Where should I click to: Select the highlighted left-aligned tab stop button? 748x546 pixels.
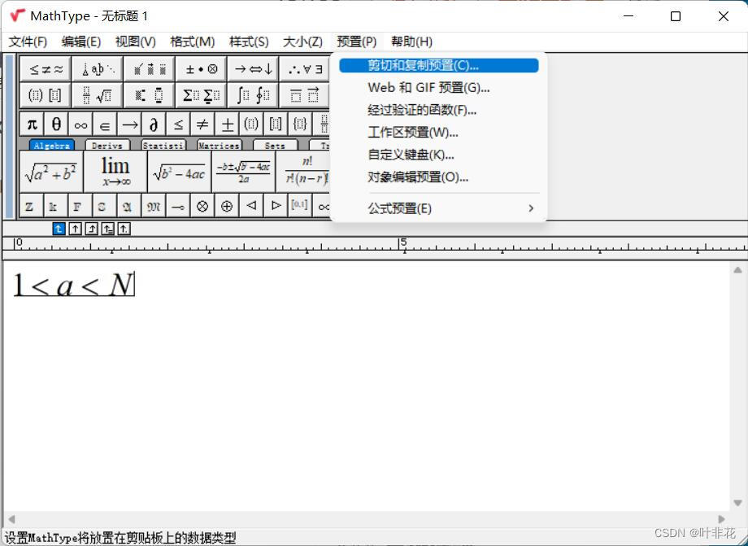pyautogui.click(x=59, y=229)
